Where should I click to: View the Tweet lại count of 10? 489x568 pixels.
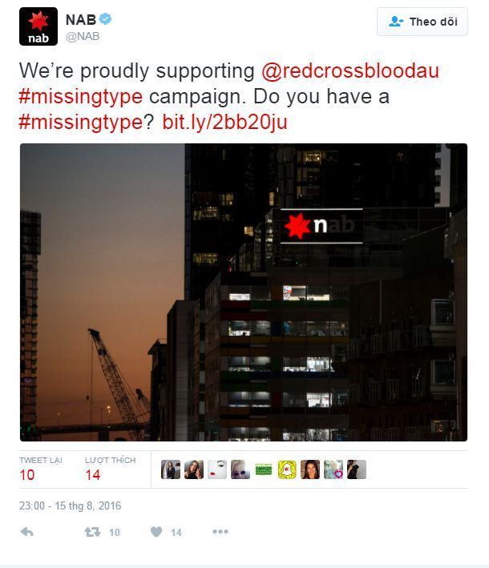(27, 474)
